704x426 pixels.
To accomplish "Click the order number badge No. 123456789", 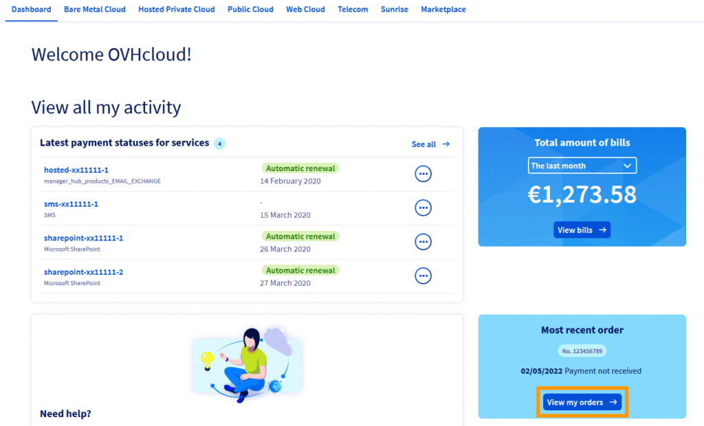I will [x=582, y=351].
